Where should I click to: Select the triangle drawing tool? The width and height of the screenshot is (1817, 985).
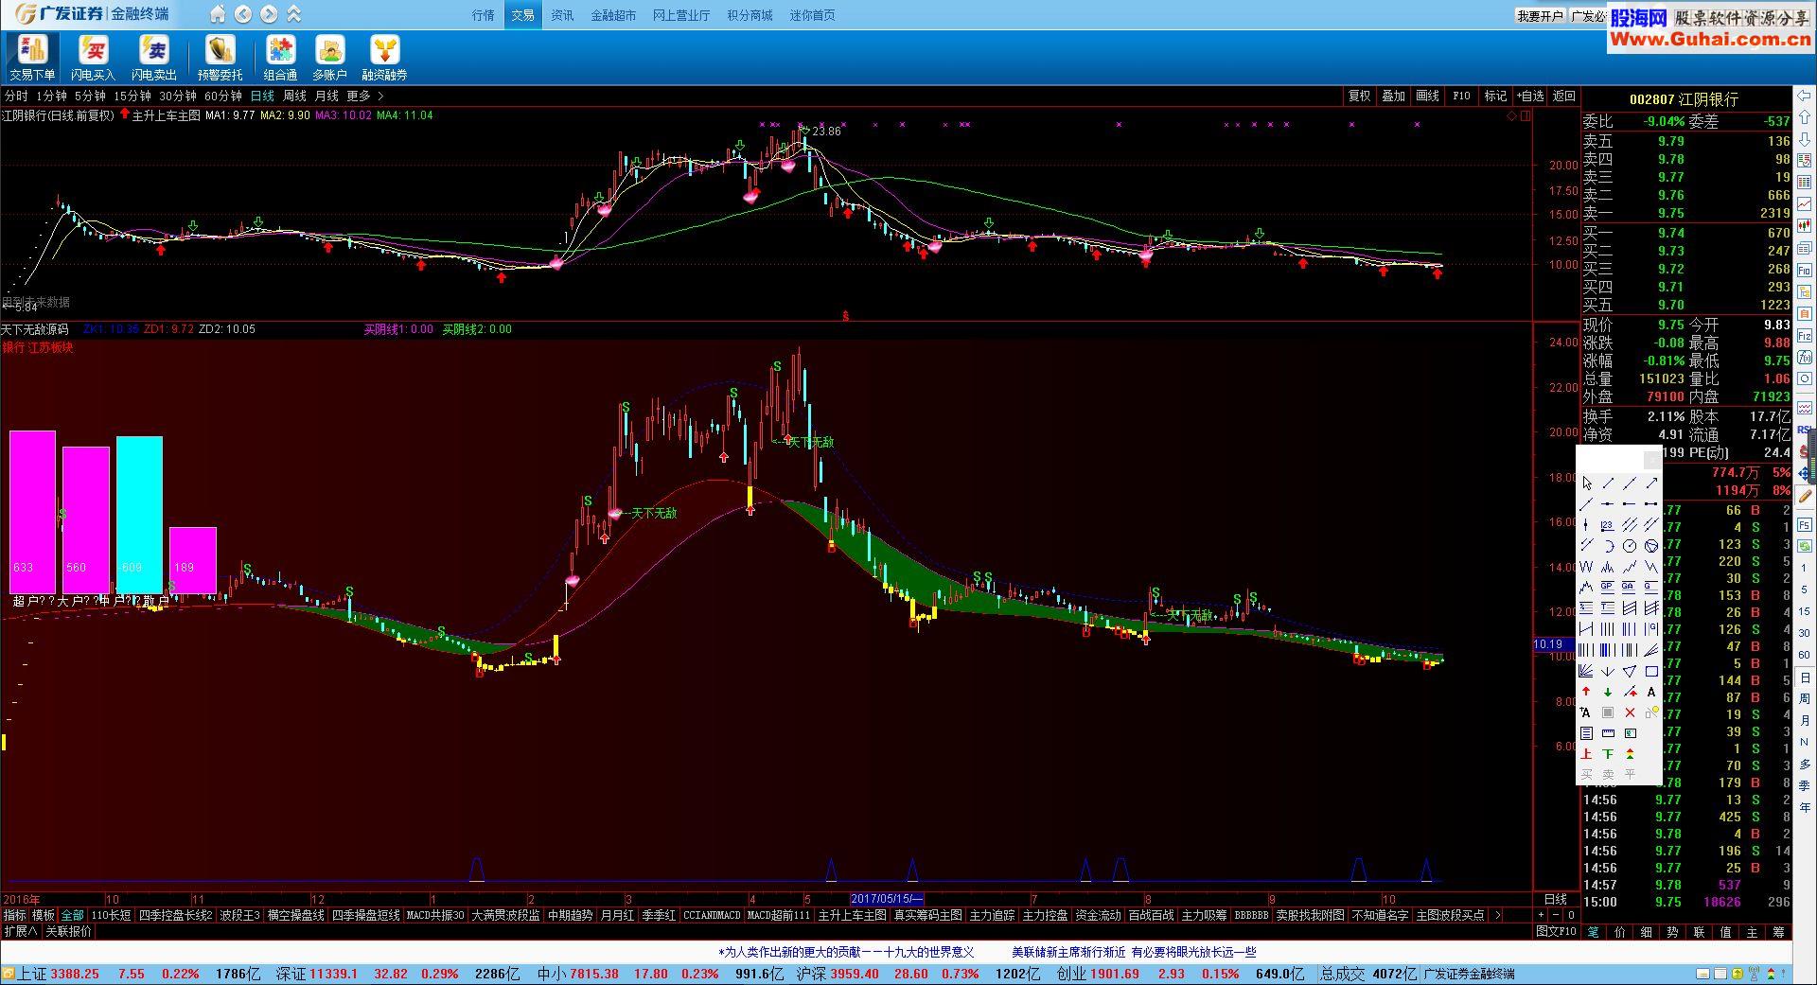pyautogui.click(x=1630, y=671)
